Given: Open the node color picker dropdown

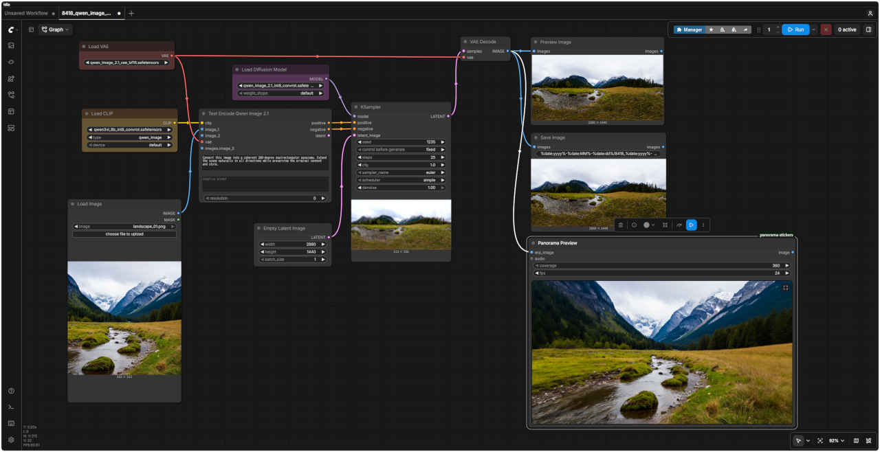Looking at the screenshot, I should click(x=650, y=225).
